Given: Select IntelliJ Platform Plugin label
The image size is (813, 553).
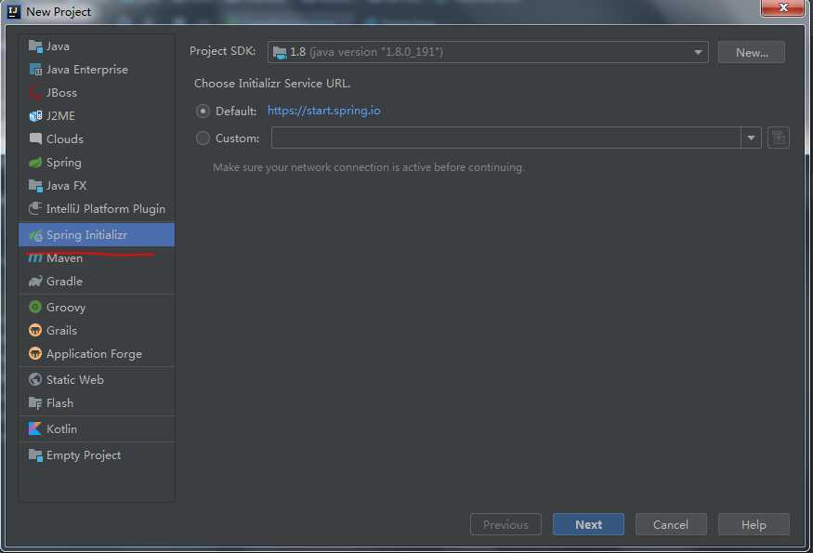Looking at the screenshot, I should pos(106,208).
